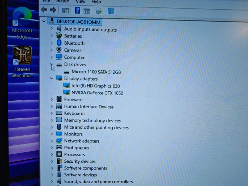Viewport: 248px width, 186px height.
Task: Click Update device driver toolbar icon
Action: [99, 11]
